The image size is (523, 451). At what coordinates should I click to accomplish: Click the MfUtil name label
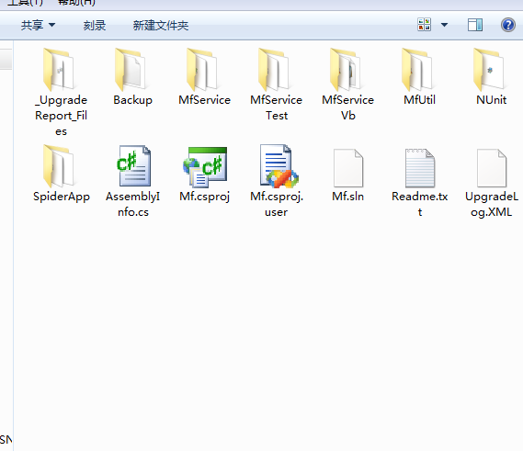click(420, 100)
